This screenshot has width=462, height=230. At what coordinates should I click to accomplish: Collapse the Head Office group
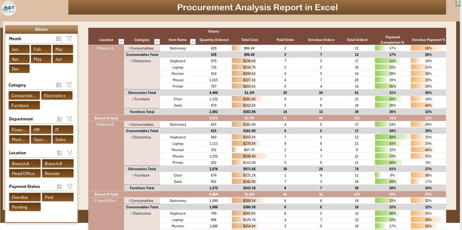point(95,200)
